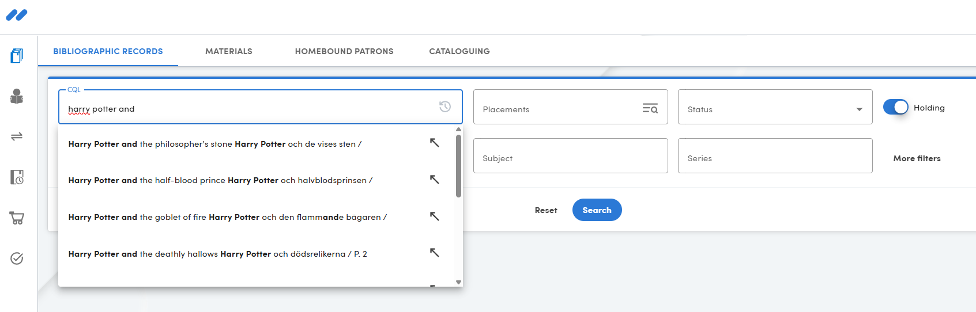Expand More filters
The width and height of the screenshot is (976, 312).
[x=917, y=158]
